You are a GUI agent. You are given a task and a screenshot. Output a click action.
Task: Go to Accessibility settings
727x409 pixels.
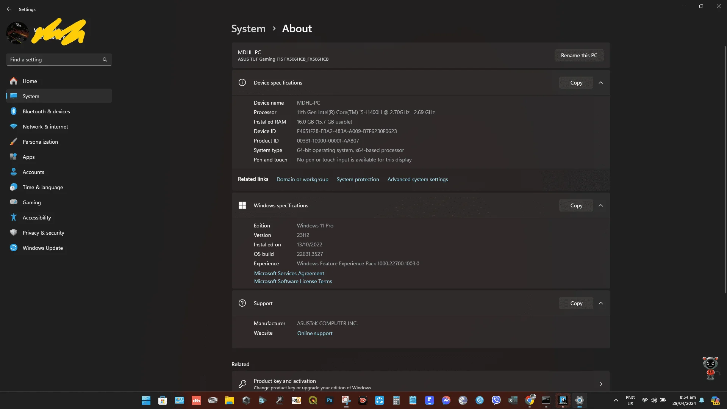point(59,218)
